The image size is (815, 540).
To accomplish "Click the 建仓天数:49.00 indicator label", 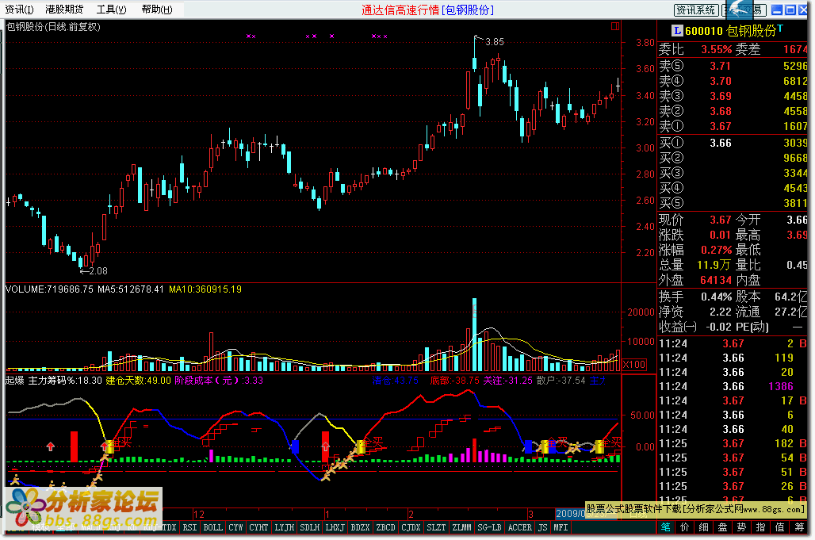I will coord(138,381).
